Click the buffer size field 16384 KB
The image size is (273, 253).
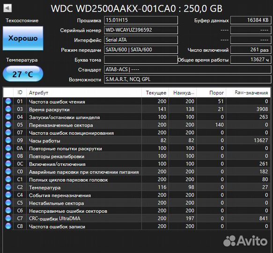click(251, 20)
